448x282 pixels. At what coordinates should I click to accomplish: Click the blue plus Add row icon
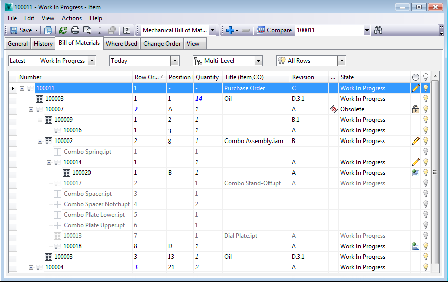coord(230,30)
